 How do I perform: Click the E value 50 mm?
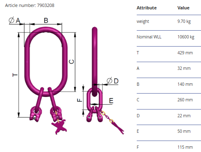click(184, 131)
